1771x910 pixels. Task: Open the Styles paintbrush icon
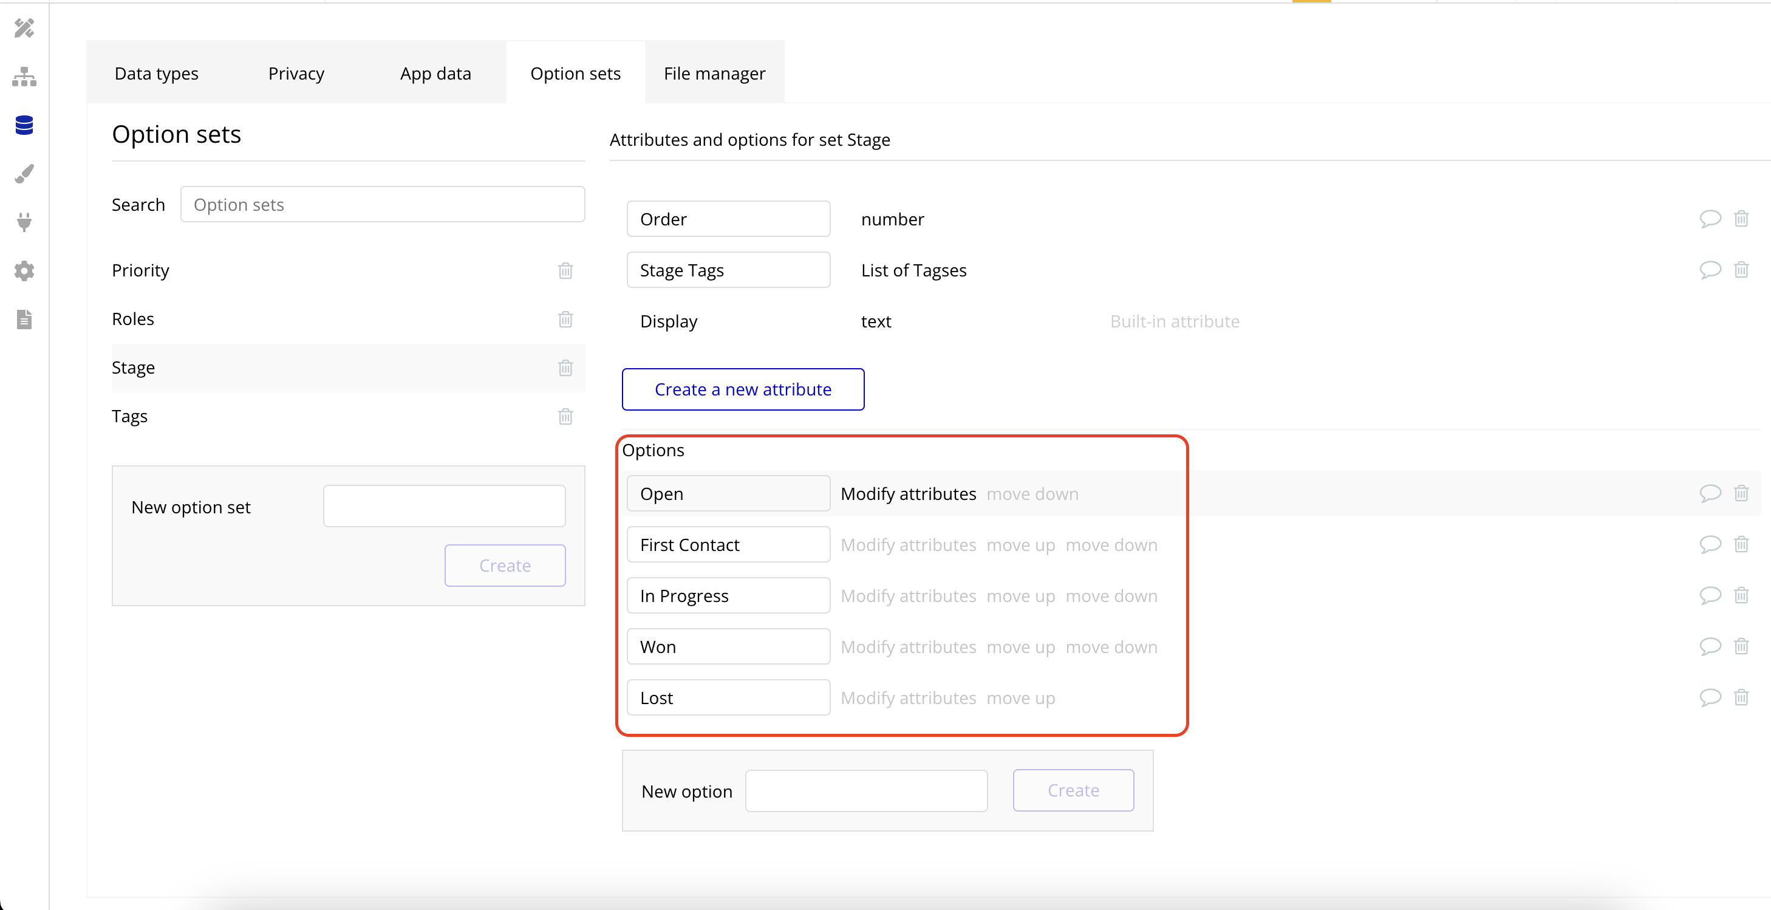click(x=24, y=173)
